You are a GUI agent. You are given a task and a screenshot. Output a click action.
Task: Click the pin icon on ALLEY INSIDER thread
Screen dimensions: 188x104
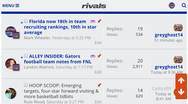click(x=99, y=56)
